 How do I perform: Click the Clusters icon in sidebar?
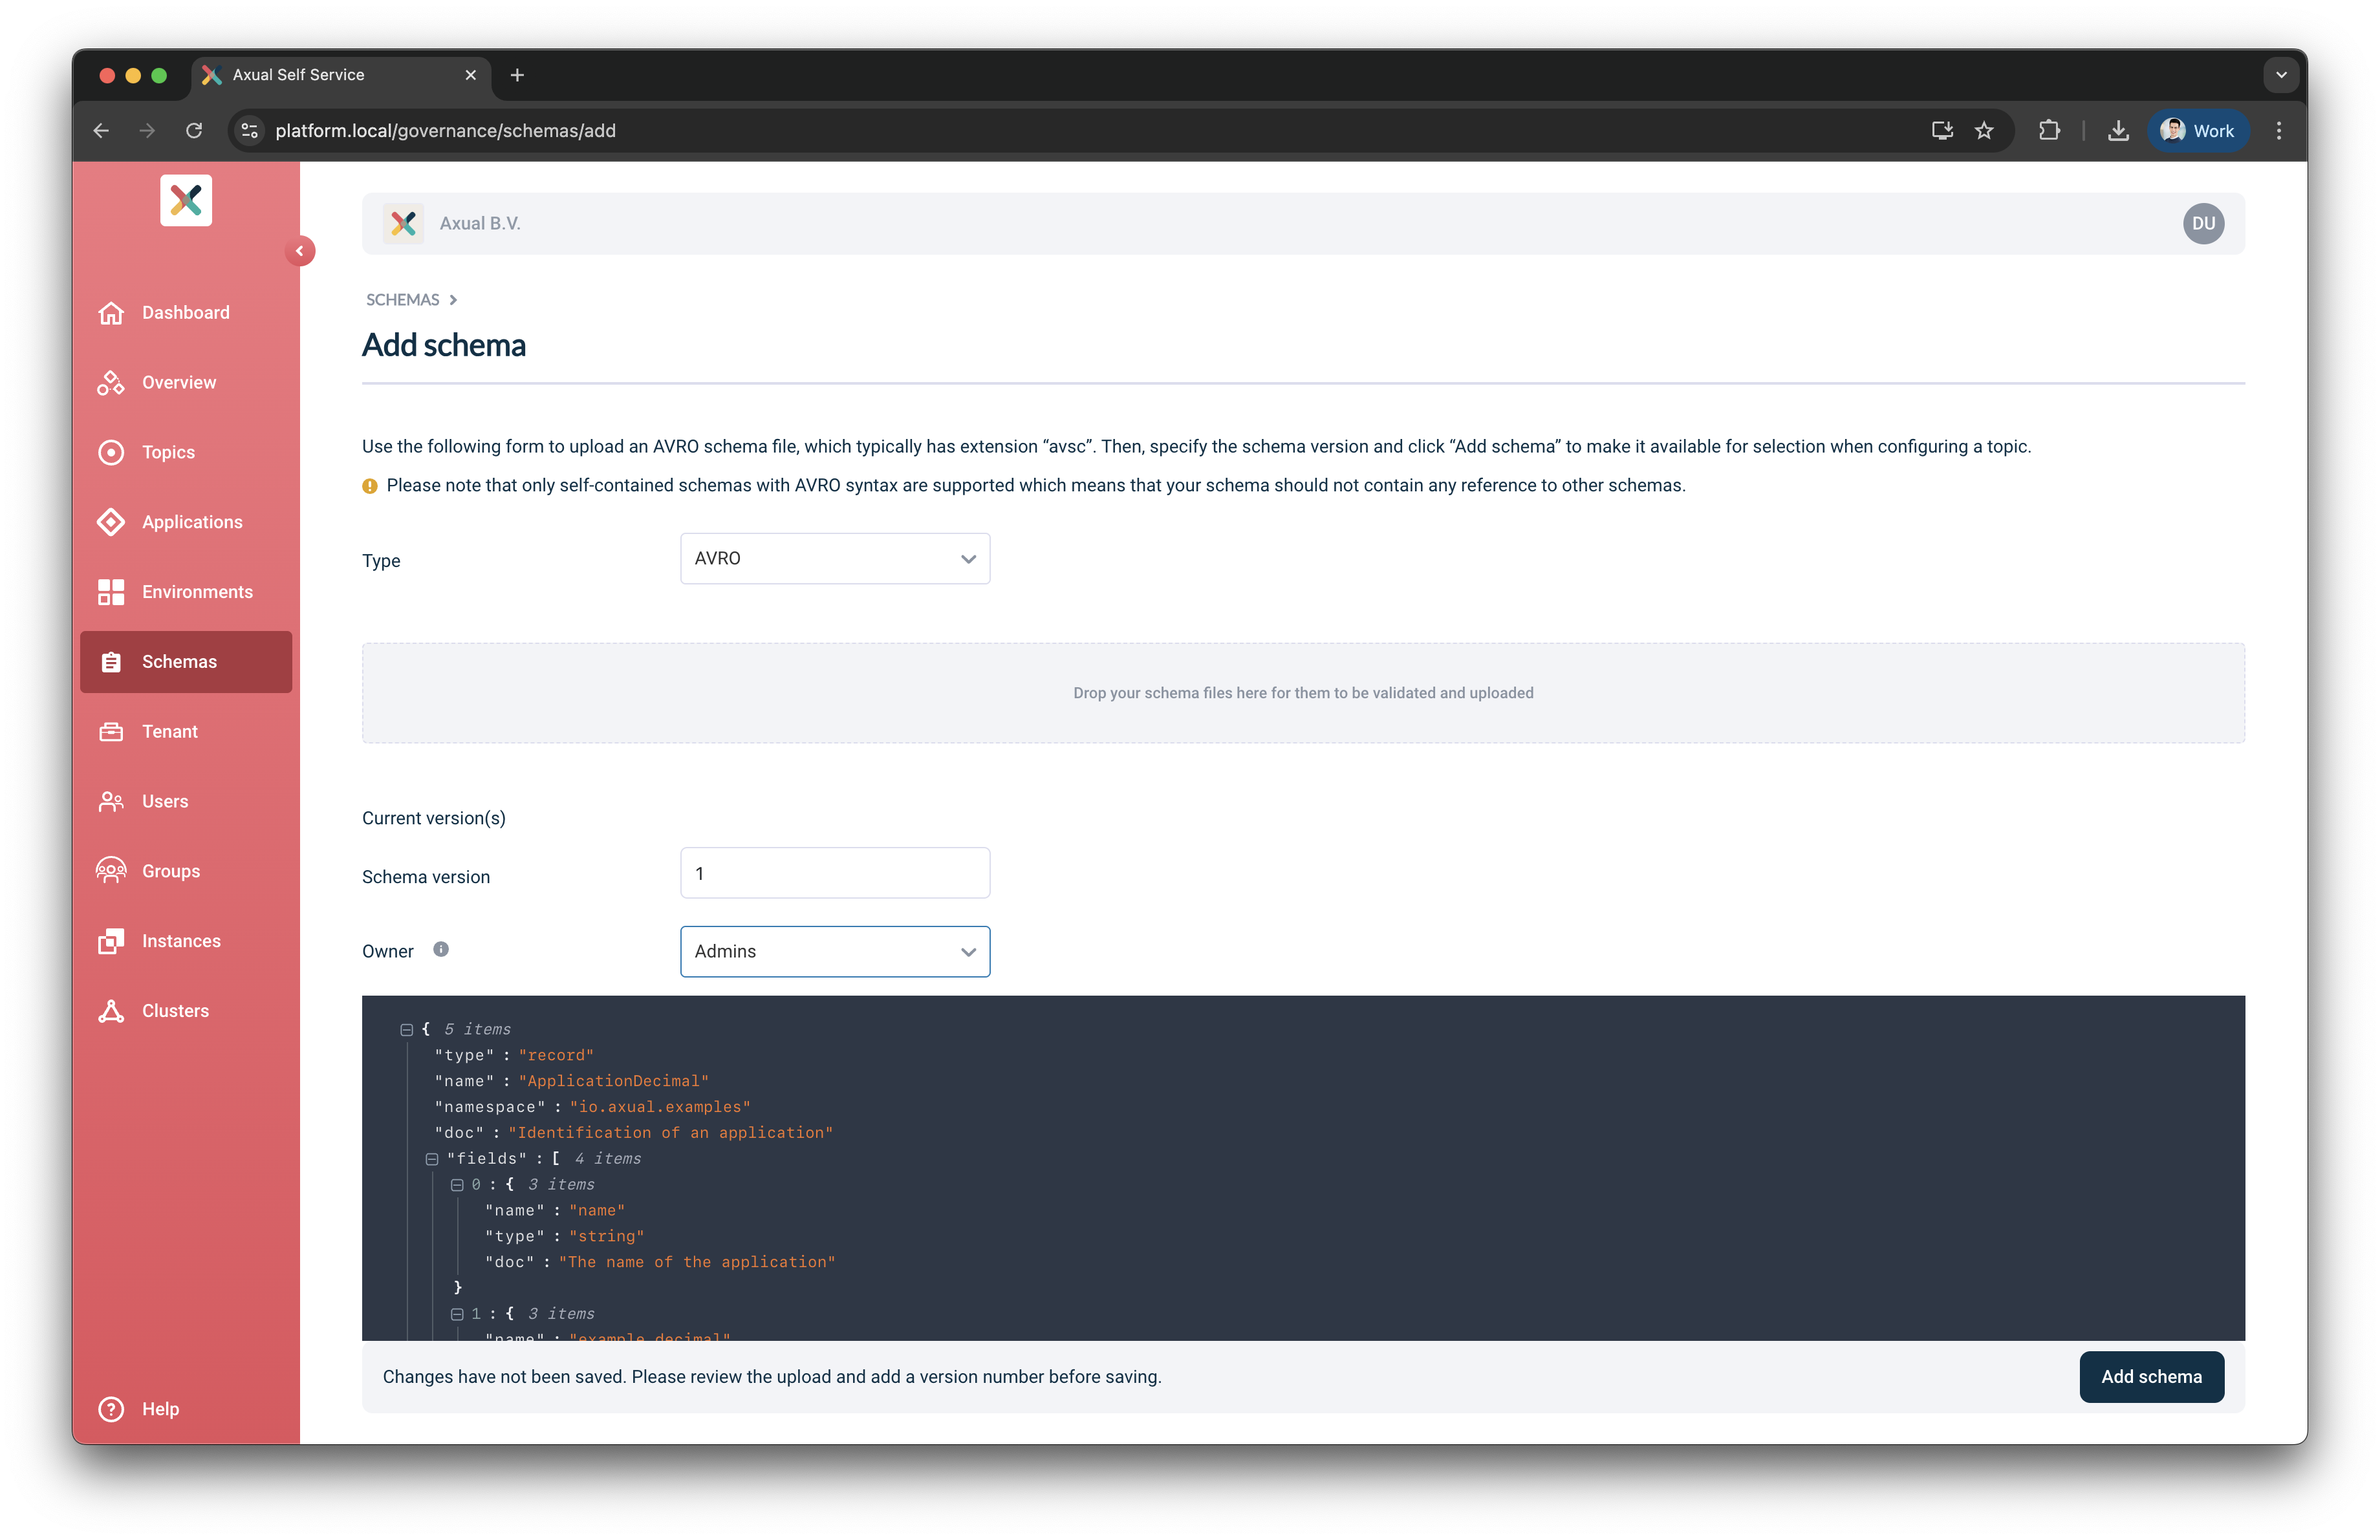tap(111, 1011)
